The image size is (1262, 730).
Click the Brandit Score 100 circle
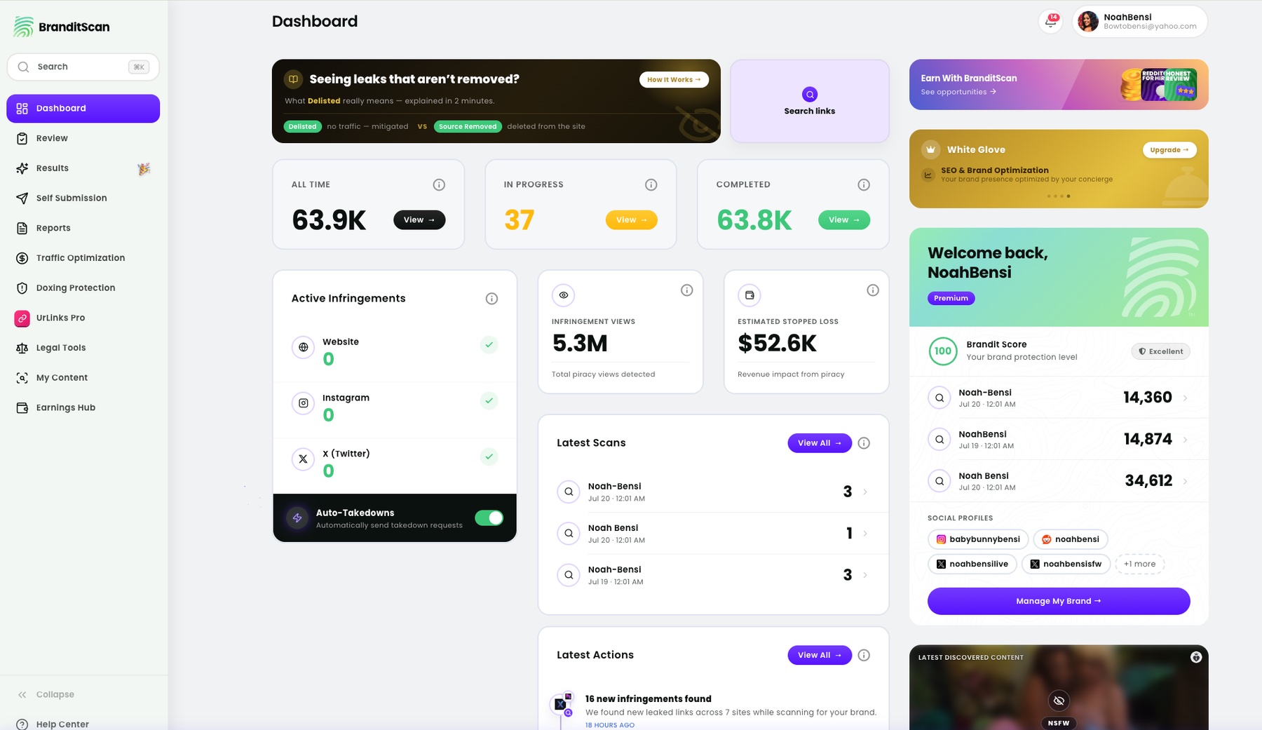(943, 351)
